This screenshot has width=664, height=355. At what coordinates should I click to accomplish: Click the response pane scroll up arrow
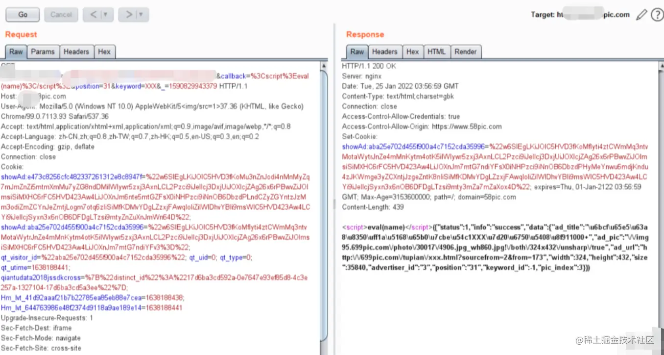(662, 65)
